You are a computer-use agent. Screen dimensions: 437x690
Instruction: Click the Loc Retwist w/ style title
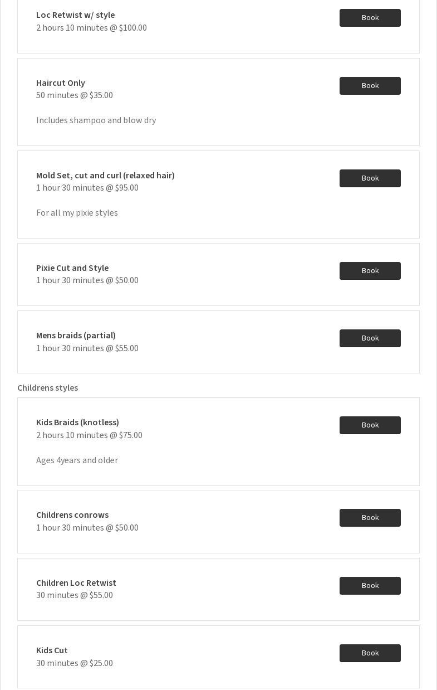tap(75, 15)
